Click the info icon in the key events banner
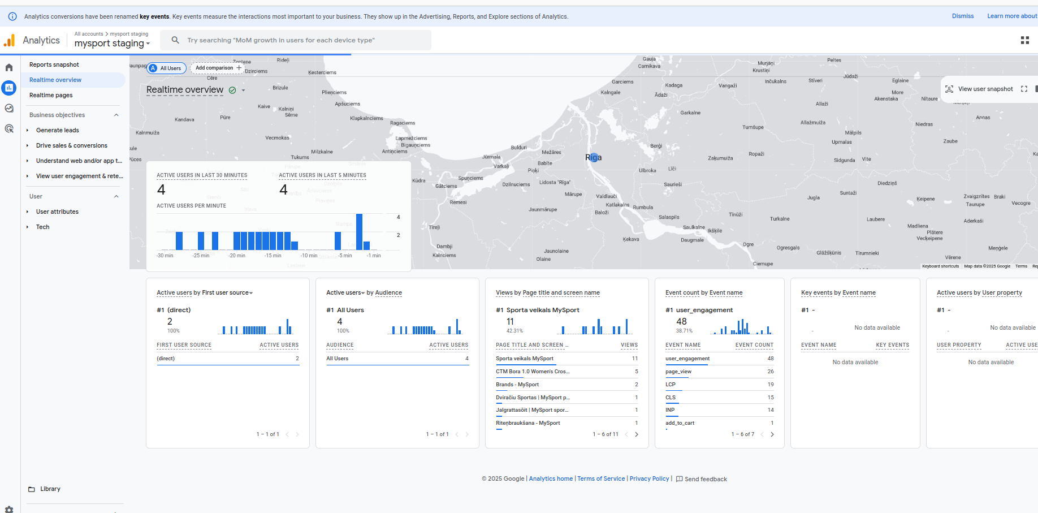Image resolution: width=1038 pixels, height=513 pixels. click(x=12, y=16)
